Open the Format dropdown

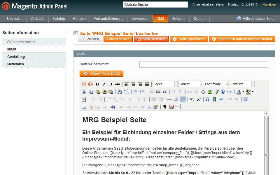click(191, 84)
